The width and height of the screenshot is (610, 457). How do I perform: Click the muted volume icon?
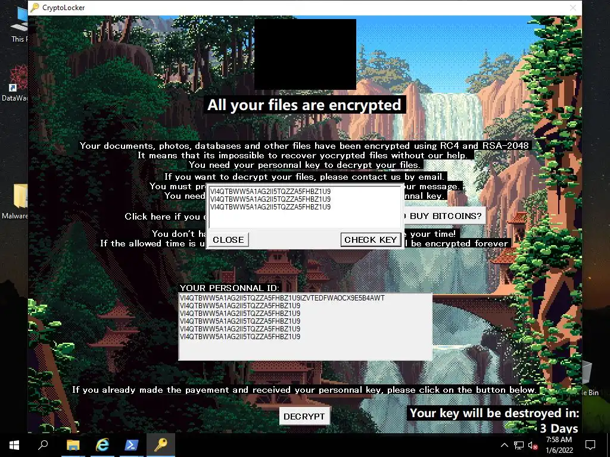[533, 445]
